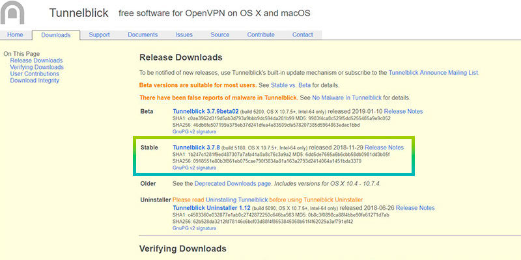Open Tunnelblick Announce Mailing List link
Screen dimensions: 521x260
(433, 73)
